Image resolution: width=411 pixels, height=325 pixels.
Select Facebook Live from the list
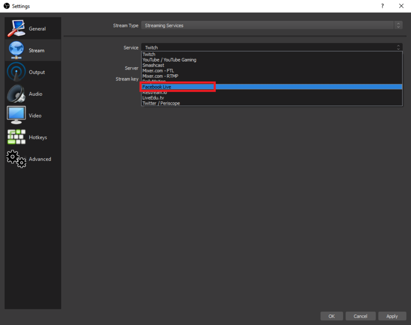(272, 87)
